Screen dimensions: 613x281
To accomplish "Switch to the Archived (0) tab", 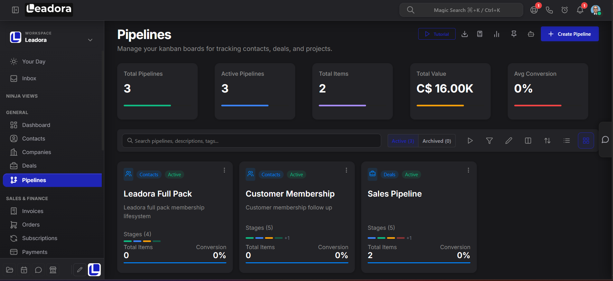I will coord(437,141).
